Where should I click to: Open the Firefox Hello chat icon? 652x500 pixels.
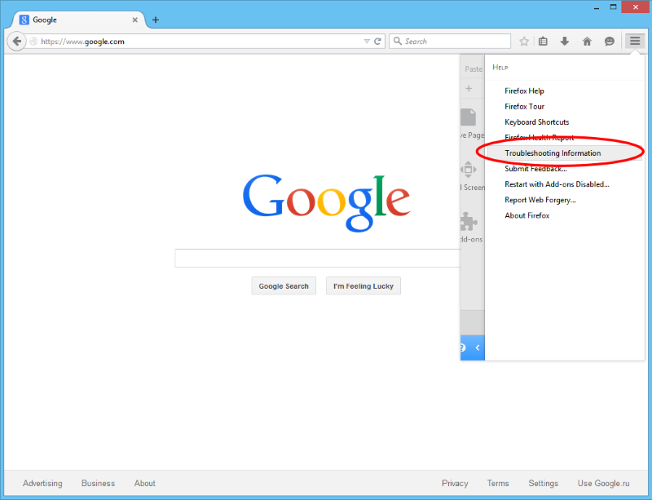click(x=609, y=42)
